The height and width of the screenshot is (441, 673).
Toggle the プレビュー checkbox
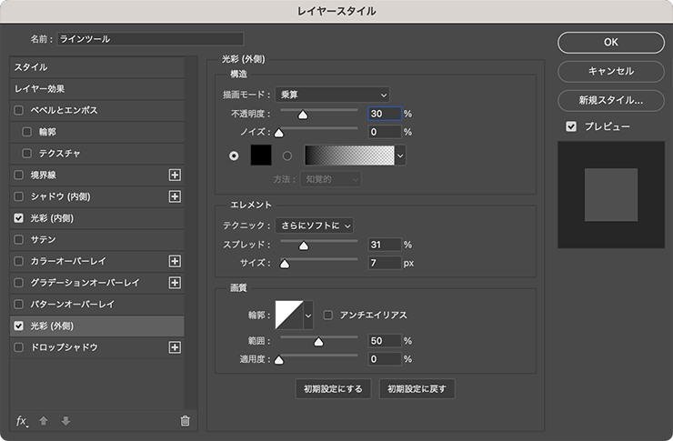[x=571, y=126]
